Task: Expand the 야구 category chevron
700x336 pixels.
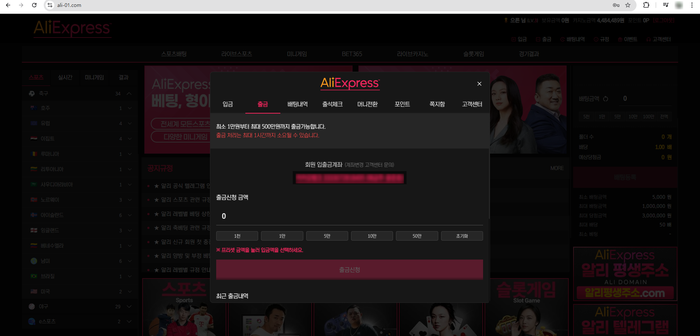Action: 129,307
